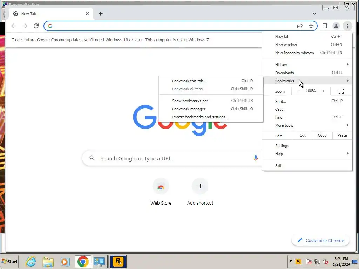Choose Find... from the menu
359x269 pixels.
pos(307,117)
